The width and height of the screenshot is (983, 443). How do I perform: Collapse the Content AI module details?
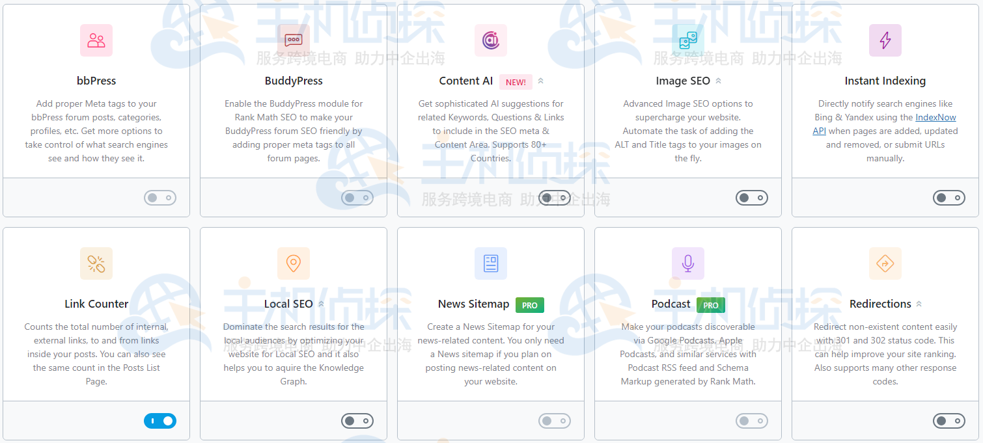coord(542,81)
